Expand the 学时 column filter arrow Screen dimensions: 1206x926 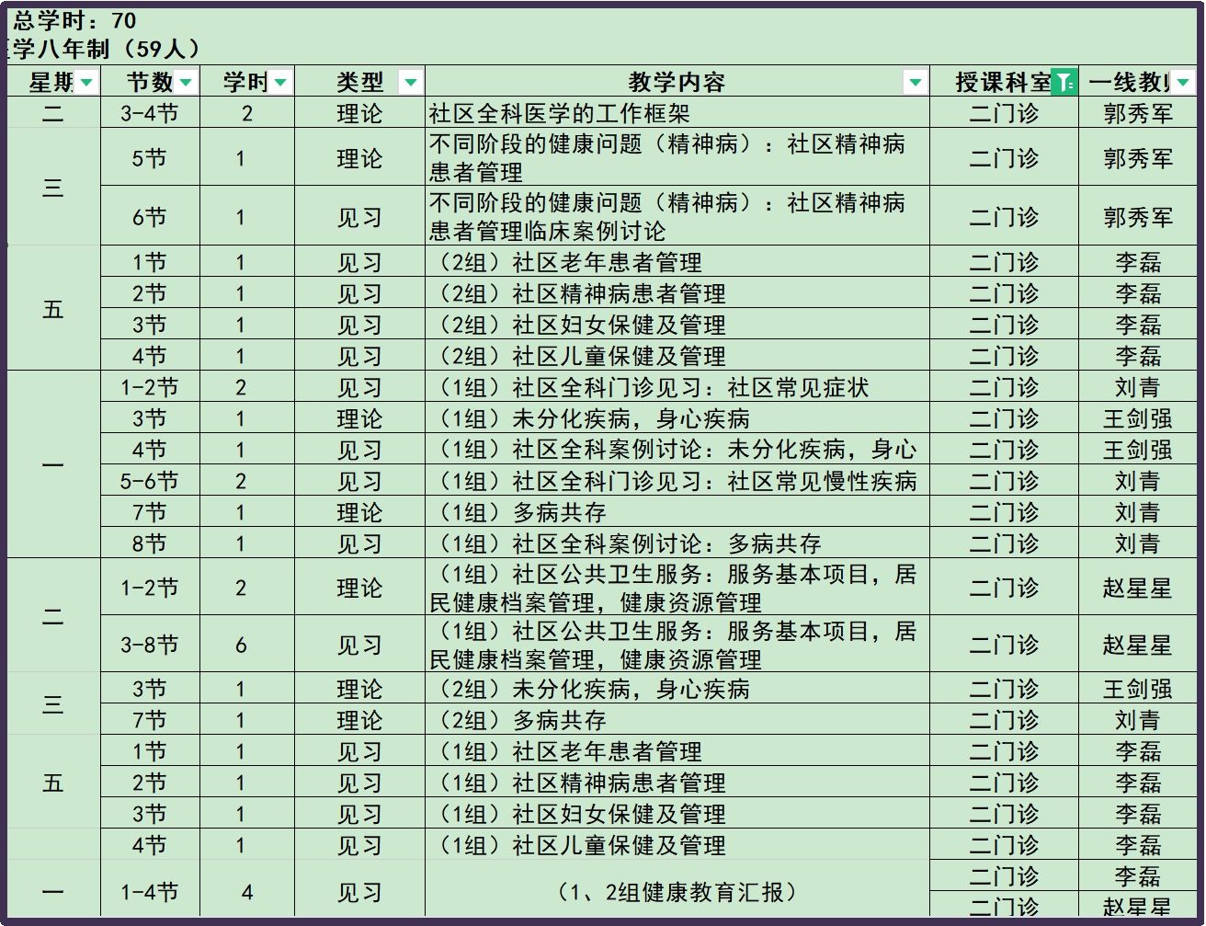point(280,83)
